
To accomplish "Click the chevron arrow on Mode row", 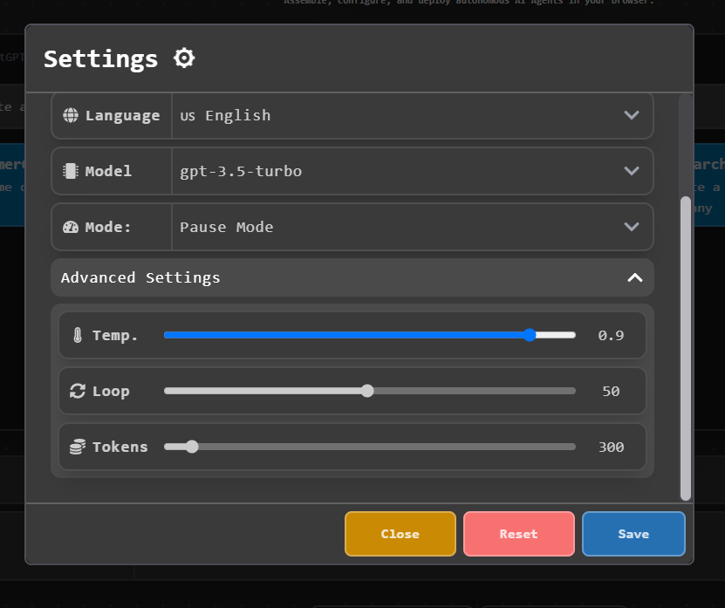I will [632, 227].
